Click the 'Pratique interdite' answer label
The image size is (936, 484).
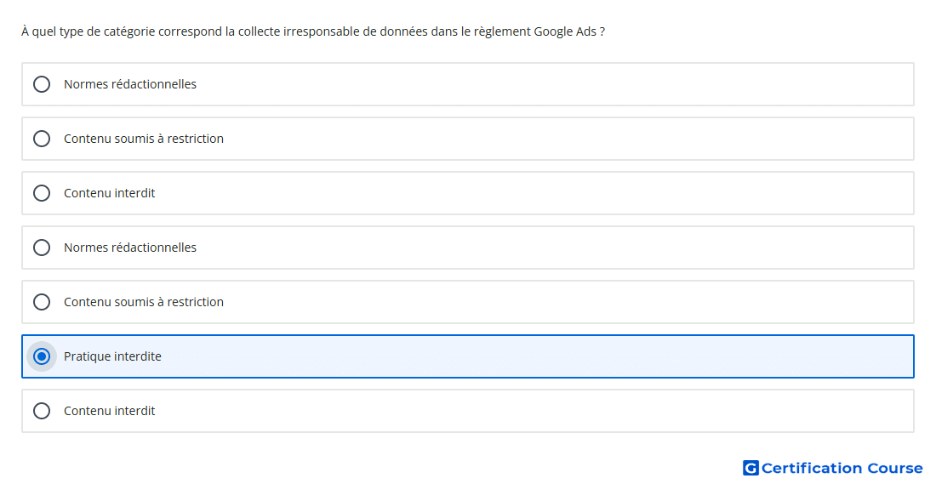113,356
